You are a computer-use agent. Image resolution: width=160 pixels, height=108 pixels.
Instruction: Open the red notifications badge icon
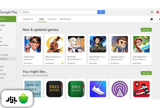[x=158, y=12]
